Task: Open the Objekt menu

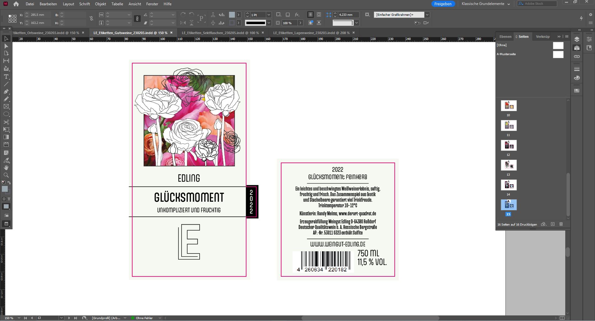Action: [100, 4]
